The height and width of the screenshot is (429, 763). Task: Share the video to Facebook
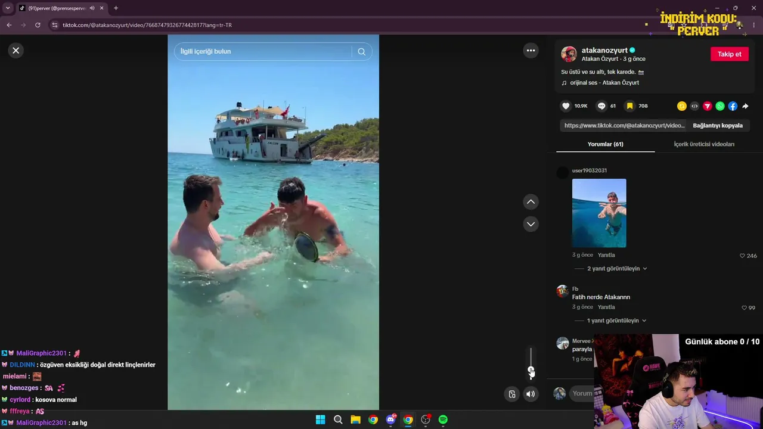point(733,106)
